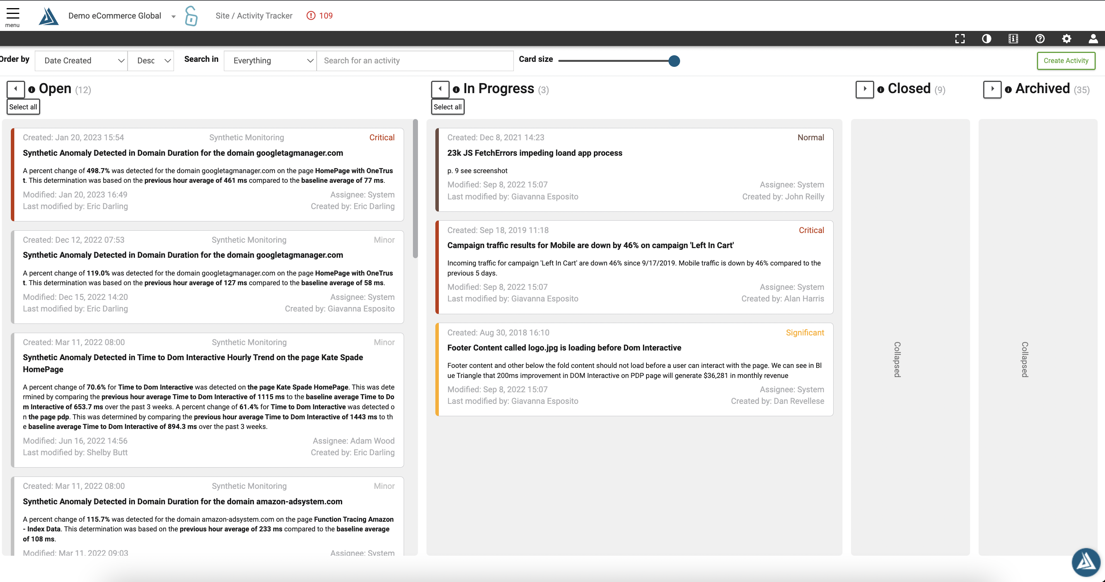Click the Closed (9) column heading

pos(916,89)
